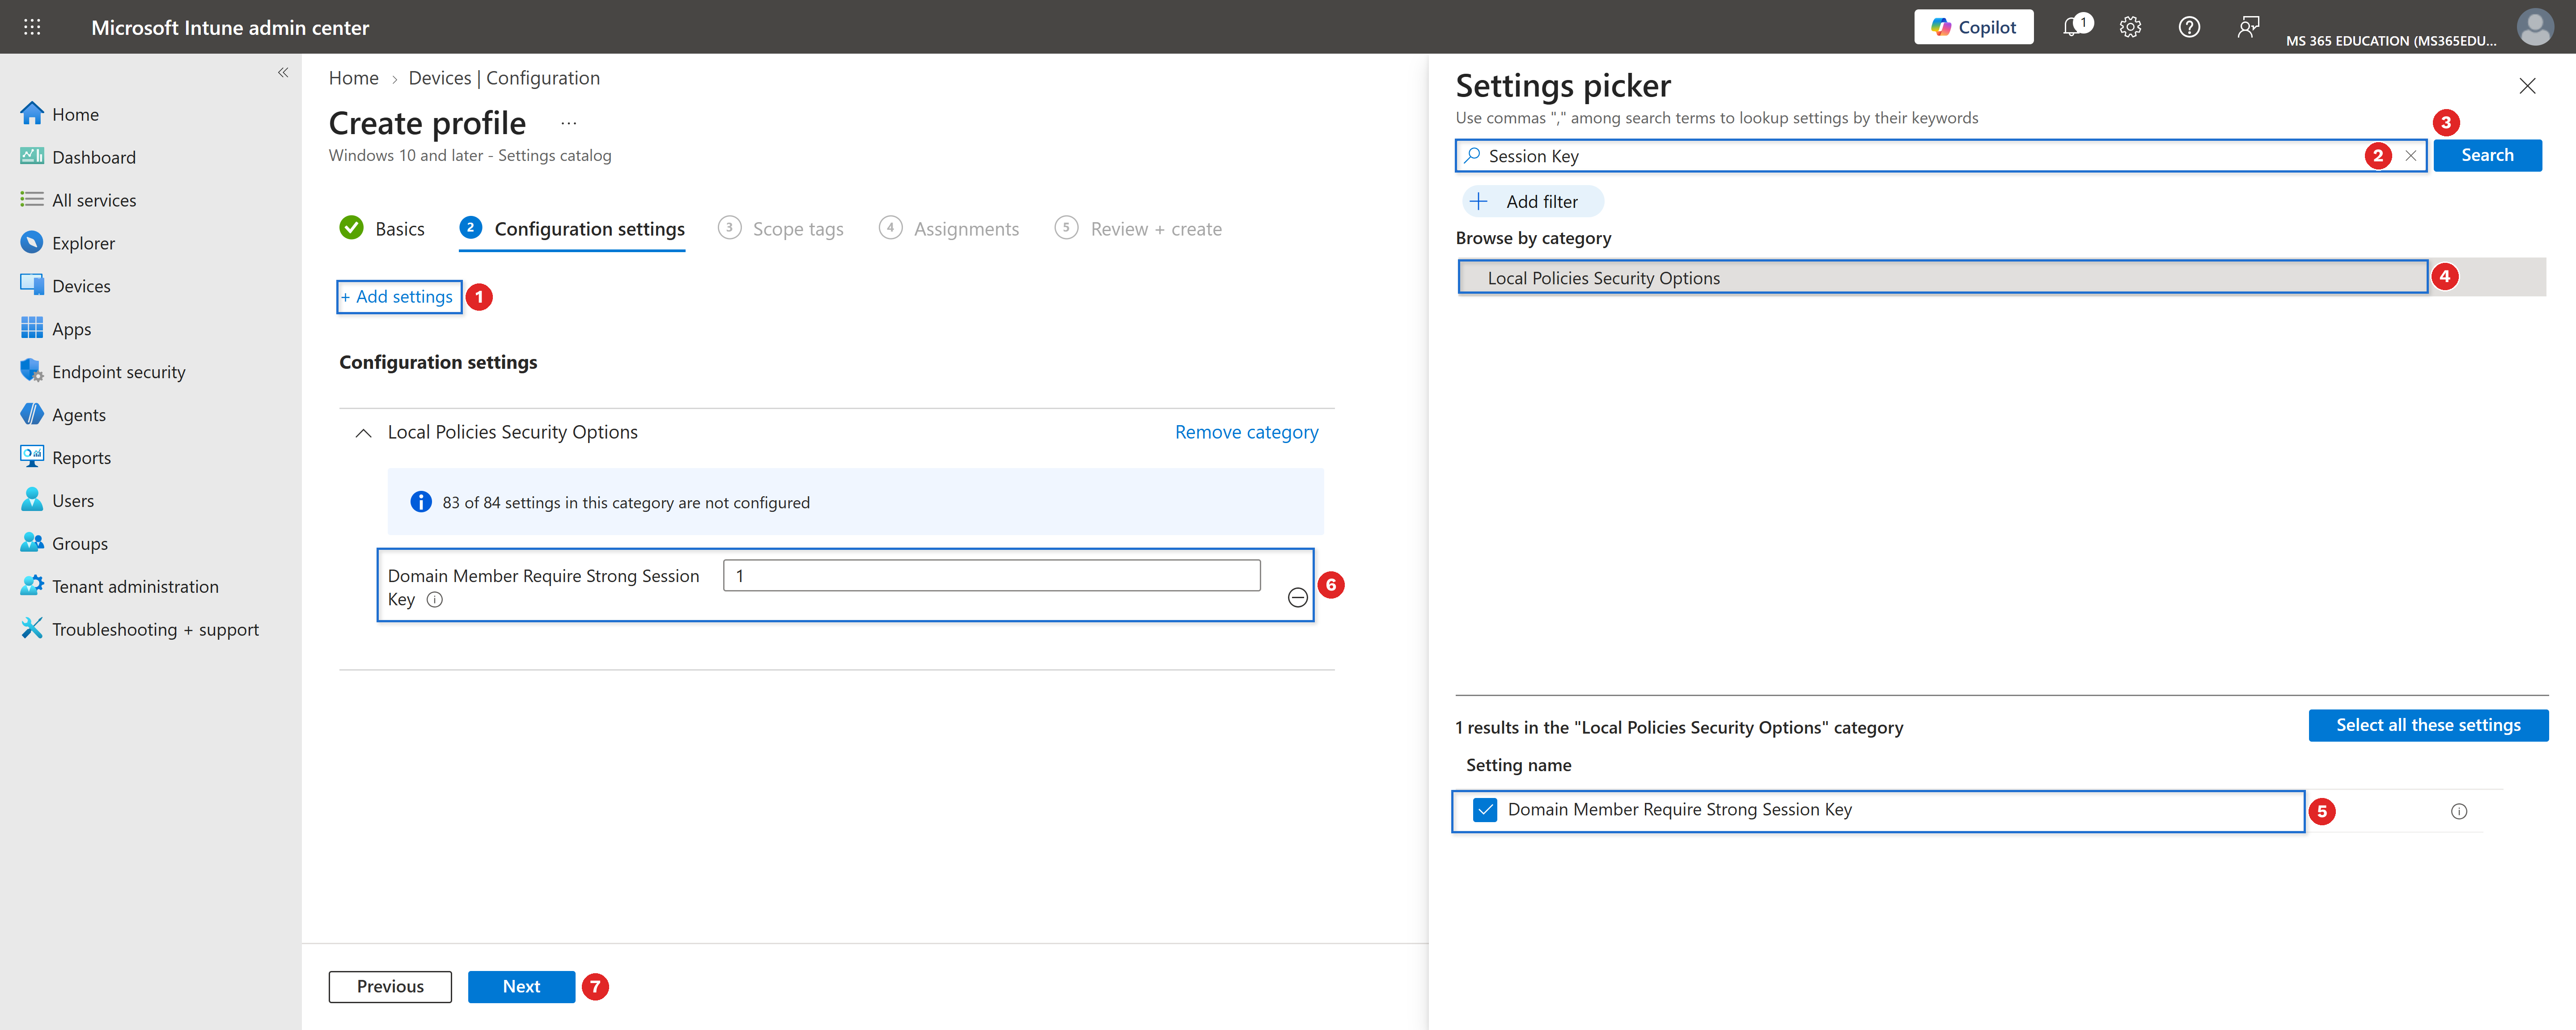Collapse the left navigation sidebar

point(283,72)
